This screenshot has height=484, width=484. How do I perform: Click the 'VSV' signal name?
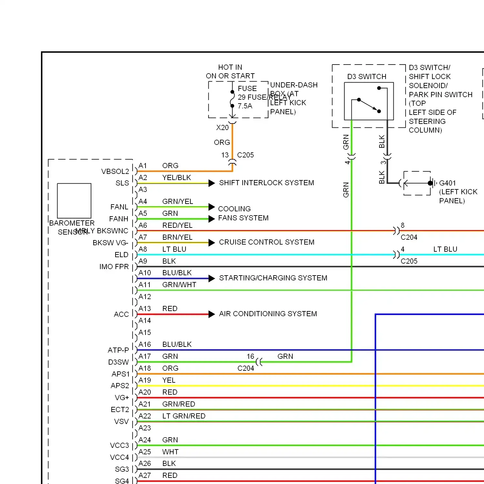[x=121, y=422]
